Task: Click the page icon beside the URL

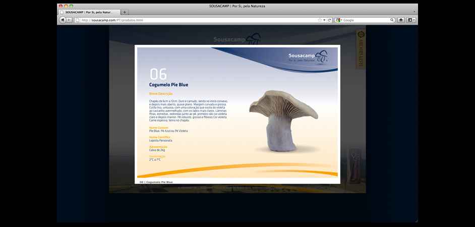Action: 78,20
